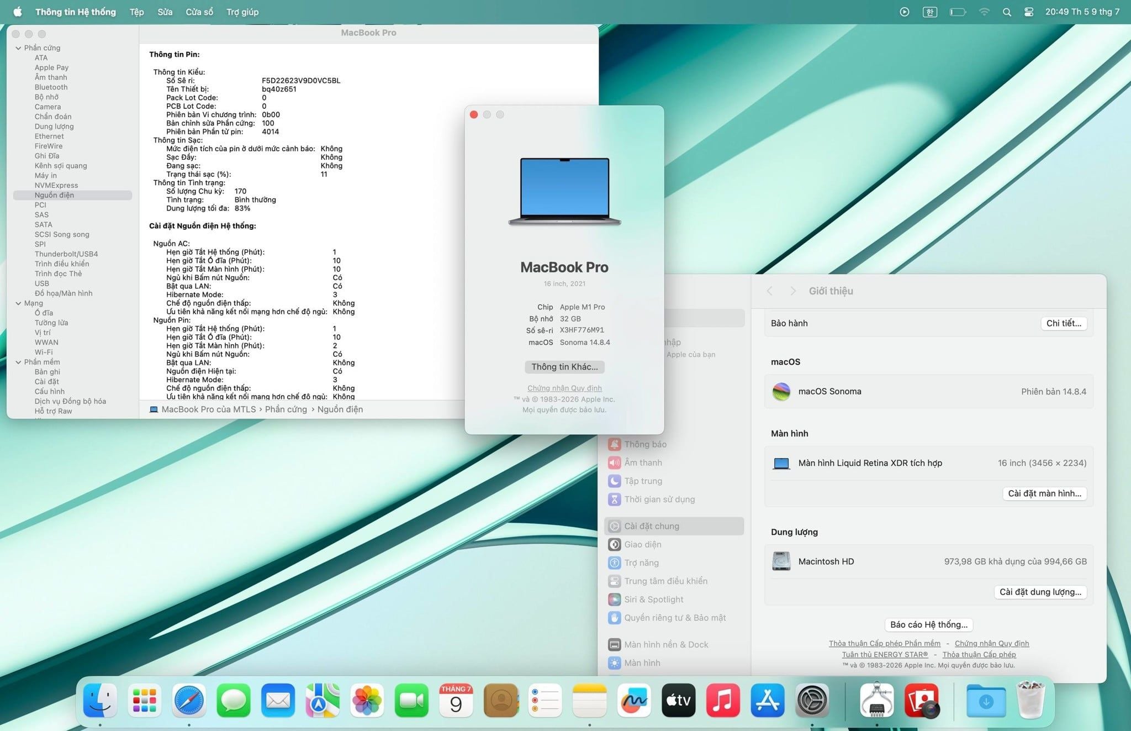Click battery status icon in menu bar
Image resolution: width=1131 pixels, height=731 pixels.
tap(958, 12)
